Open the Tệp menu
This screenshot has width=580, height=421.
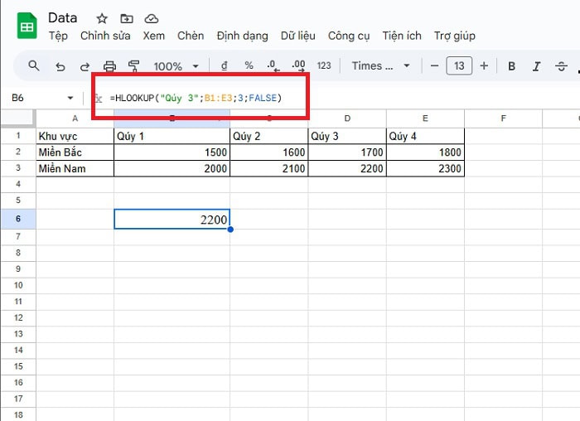(x=58, y=36)
